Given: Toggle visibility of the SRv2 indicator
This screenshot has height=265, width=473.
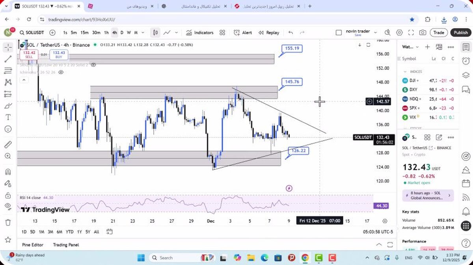Looking at the screenshot, I should point(93,65).
